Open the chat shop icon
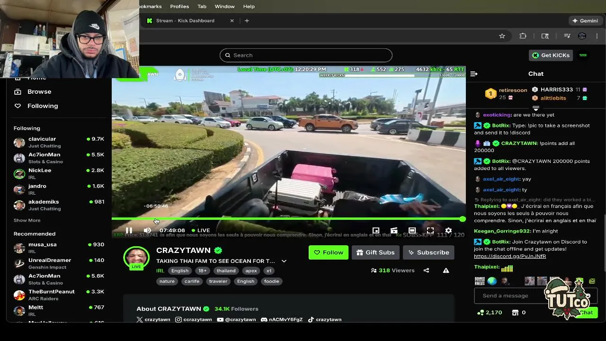The image size is (606, 341). point(514,313)
